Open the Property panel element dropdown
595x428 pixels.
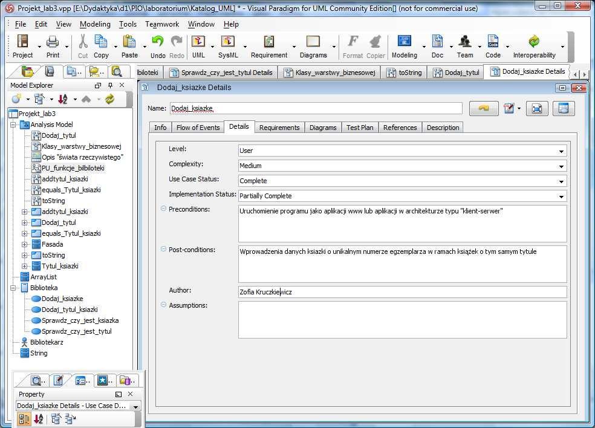135,406
